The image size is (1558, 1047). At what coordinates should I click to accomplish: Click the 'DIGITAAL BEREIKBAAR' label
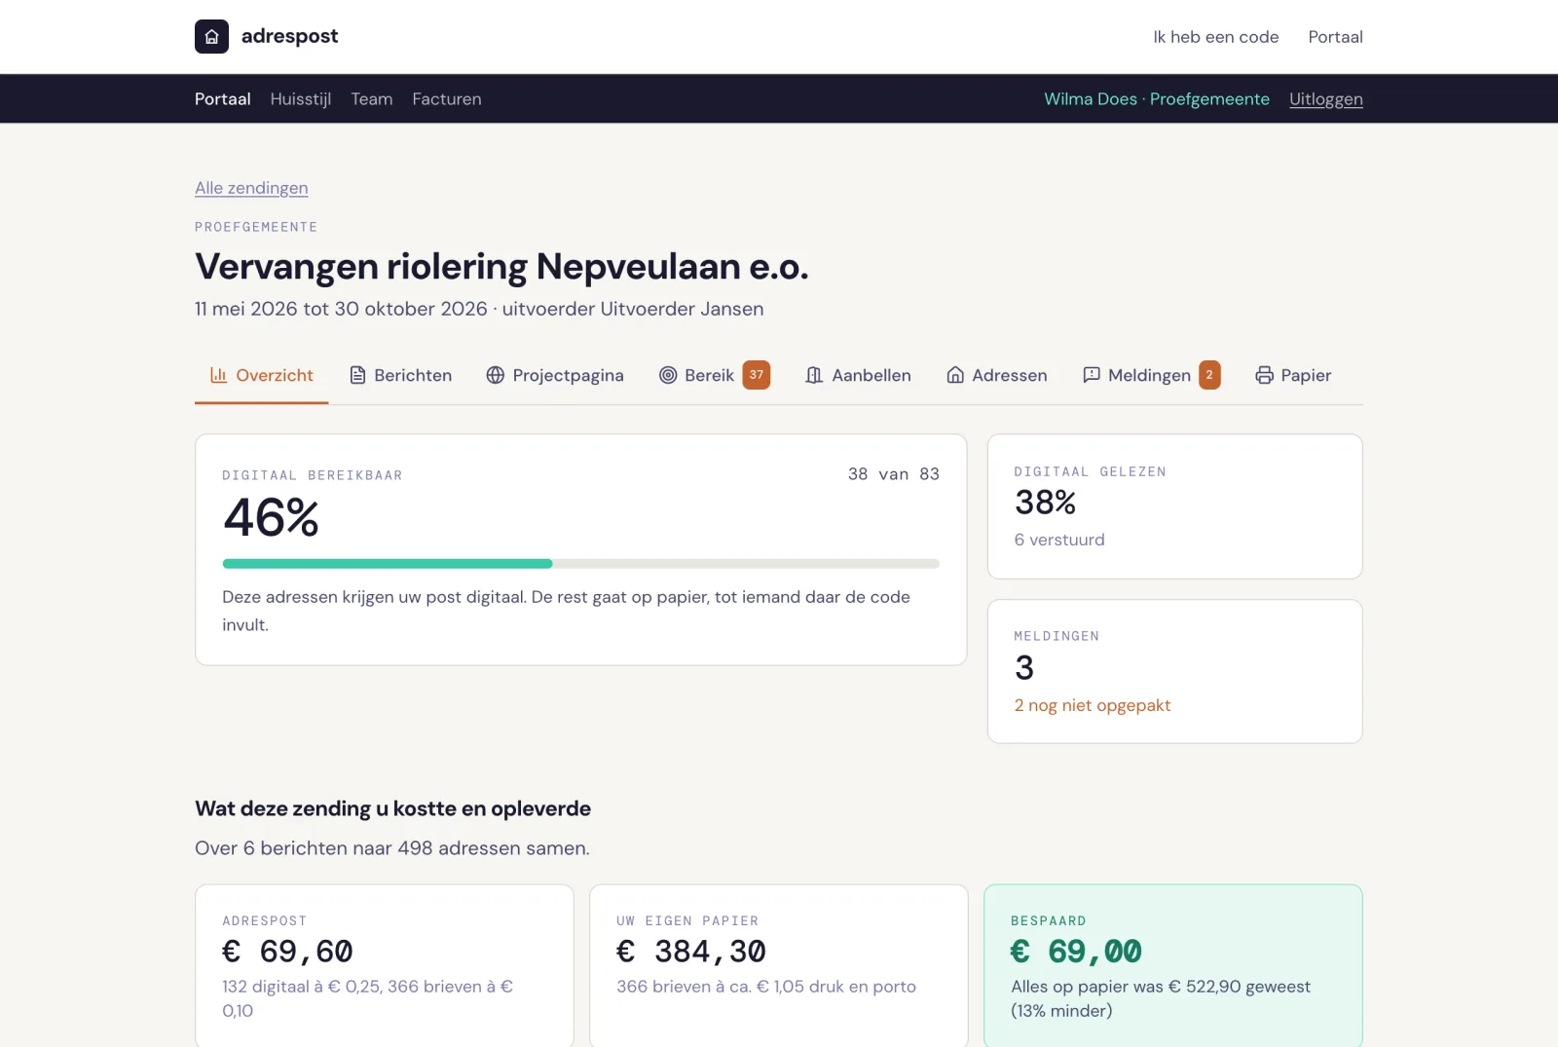[313, 475]
